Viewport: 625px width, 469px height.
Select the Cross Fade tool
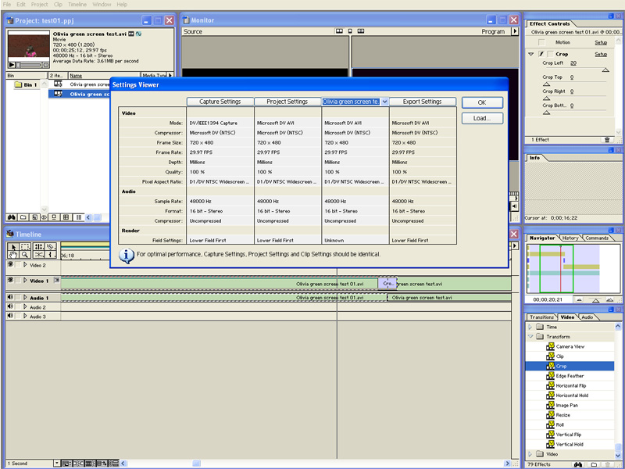[38, 255]
